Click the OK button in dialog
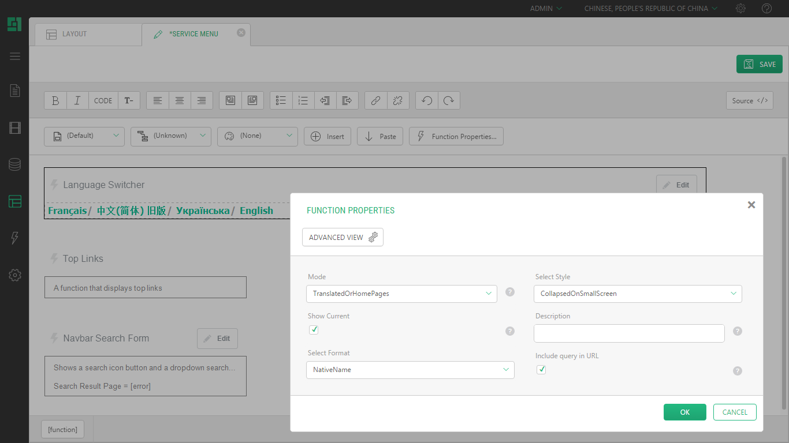The width and height of the screenshot is (789, 443). (684, 412)
